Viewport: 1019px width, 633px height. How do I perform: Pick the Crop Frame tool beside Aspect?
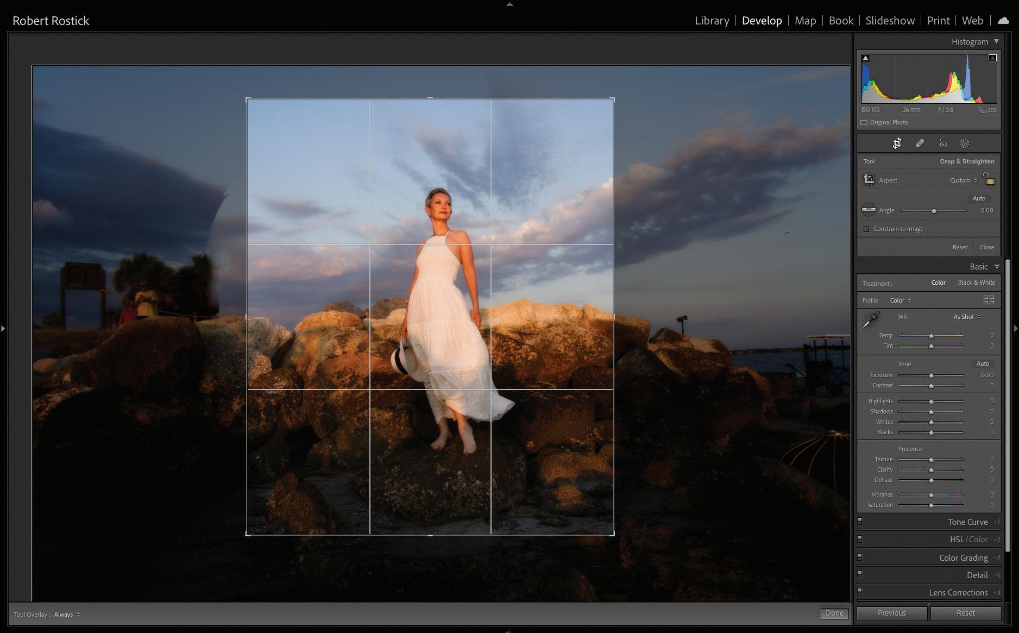click(869, 180)
